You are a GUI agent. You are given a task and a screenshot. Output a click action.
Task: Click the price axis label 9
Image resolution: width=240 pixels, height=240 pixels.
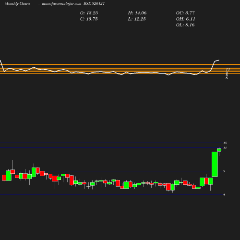pyautogui.click(x=224, y=171)
